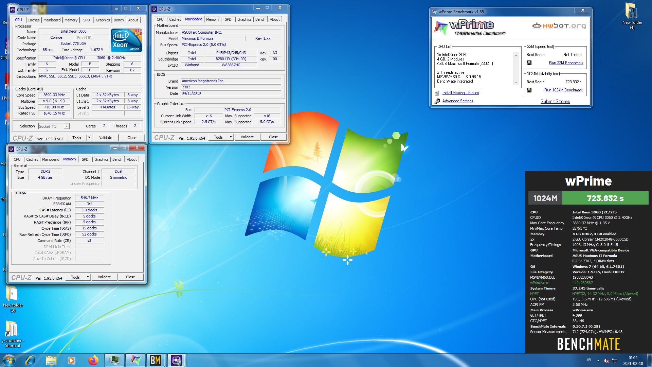
Task: Click the CPU List scrollbar up arrow
Action: [x=516, y=55]
